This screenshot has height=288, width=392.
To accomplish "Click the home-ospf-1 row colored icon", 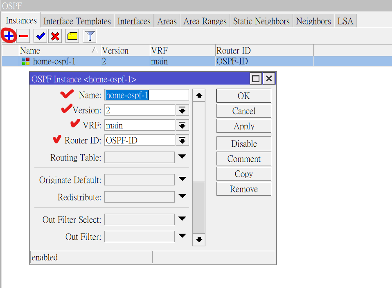I will pos(25,61).
